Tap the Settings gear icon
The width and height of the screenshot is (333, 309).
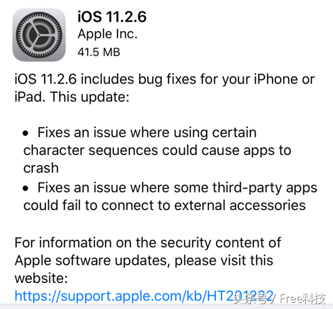pos(39,35)
